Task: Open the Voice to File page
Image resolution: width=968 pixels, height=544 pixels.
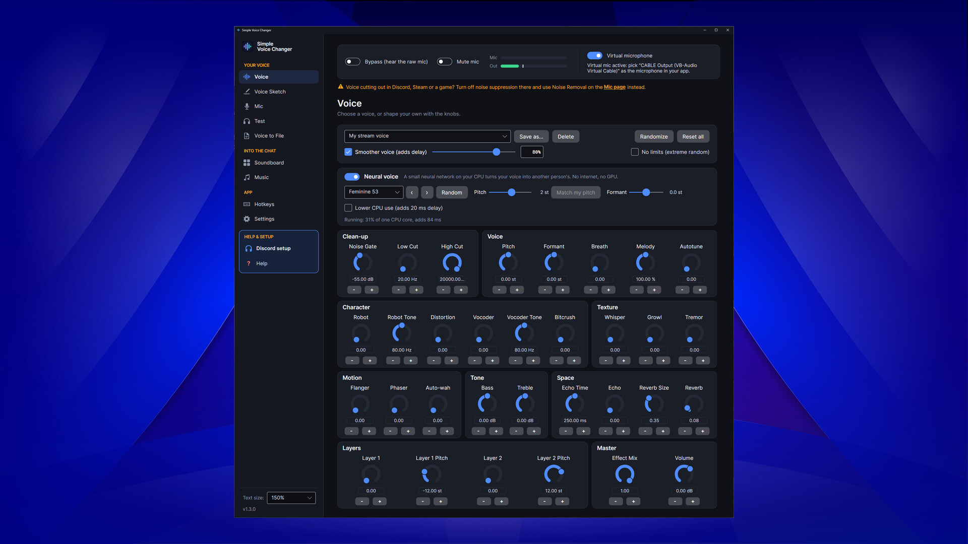Action: (x=278, y=136)
